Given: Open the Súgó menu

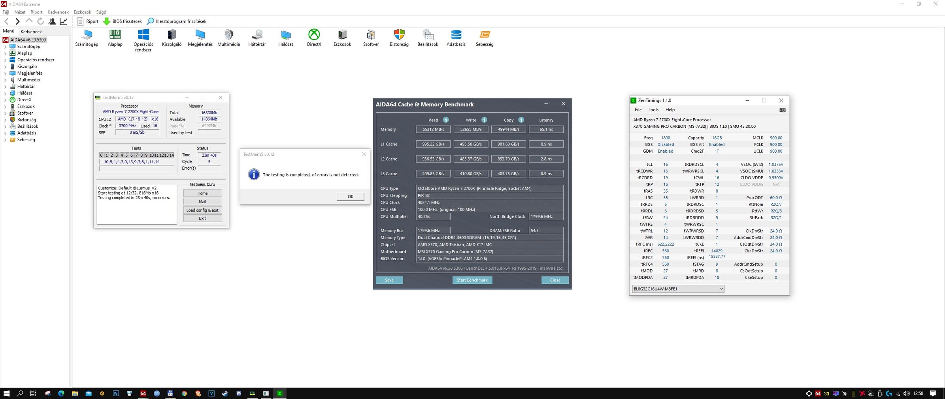Looking at the screenshot, I should click(101, 12).
